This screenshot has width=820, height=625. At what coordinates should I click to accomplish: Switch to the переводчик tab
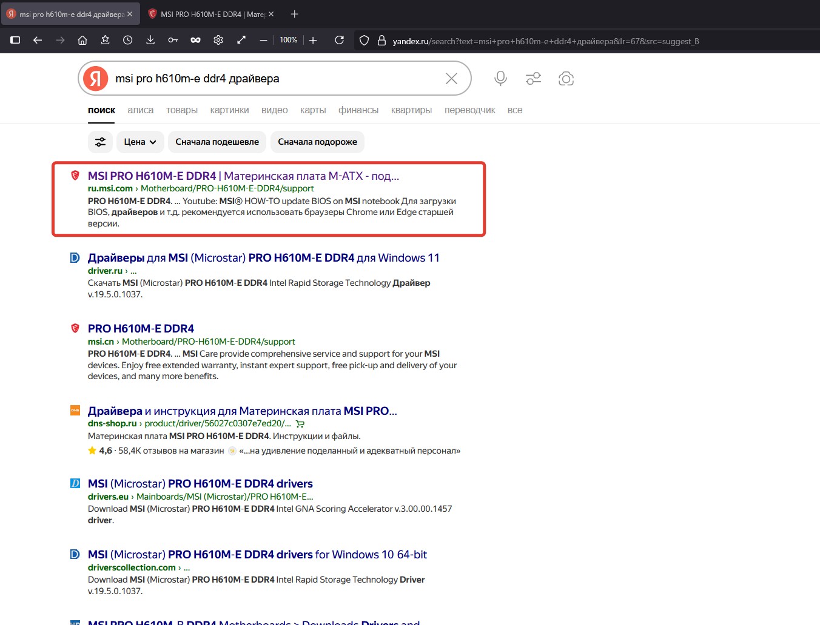tap(470, 110)
